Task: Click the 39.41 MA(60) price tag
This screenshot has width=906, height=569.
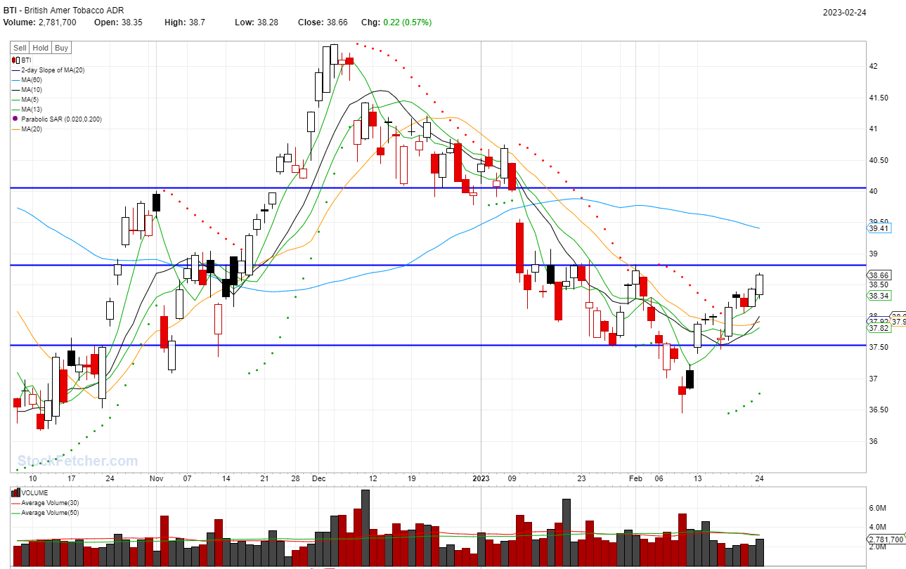Action: (879, 228)
